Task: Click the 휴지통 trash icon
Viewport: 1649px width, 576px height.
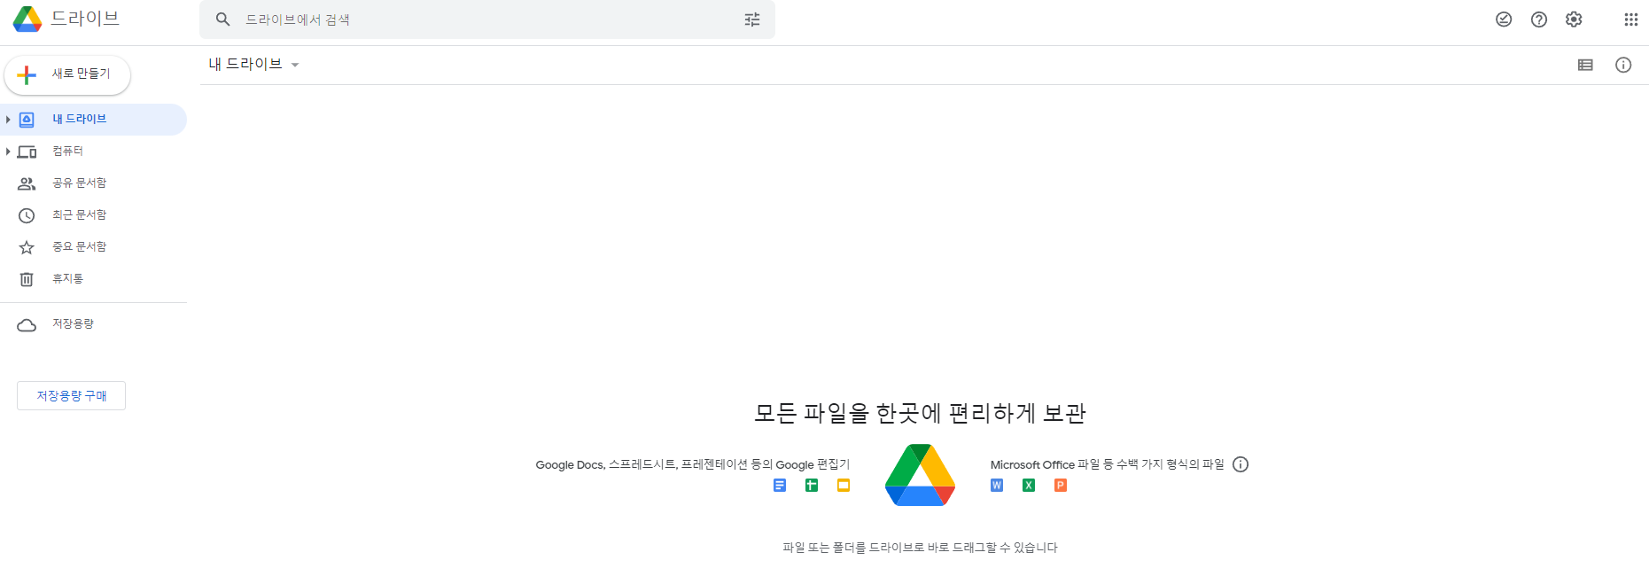Action: [x=27, y=279]
